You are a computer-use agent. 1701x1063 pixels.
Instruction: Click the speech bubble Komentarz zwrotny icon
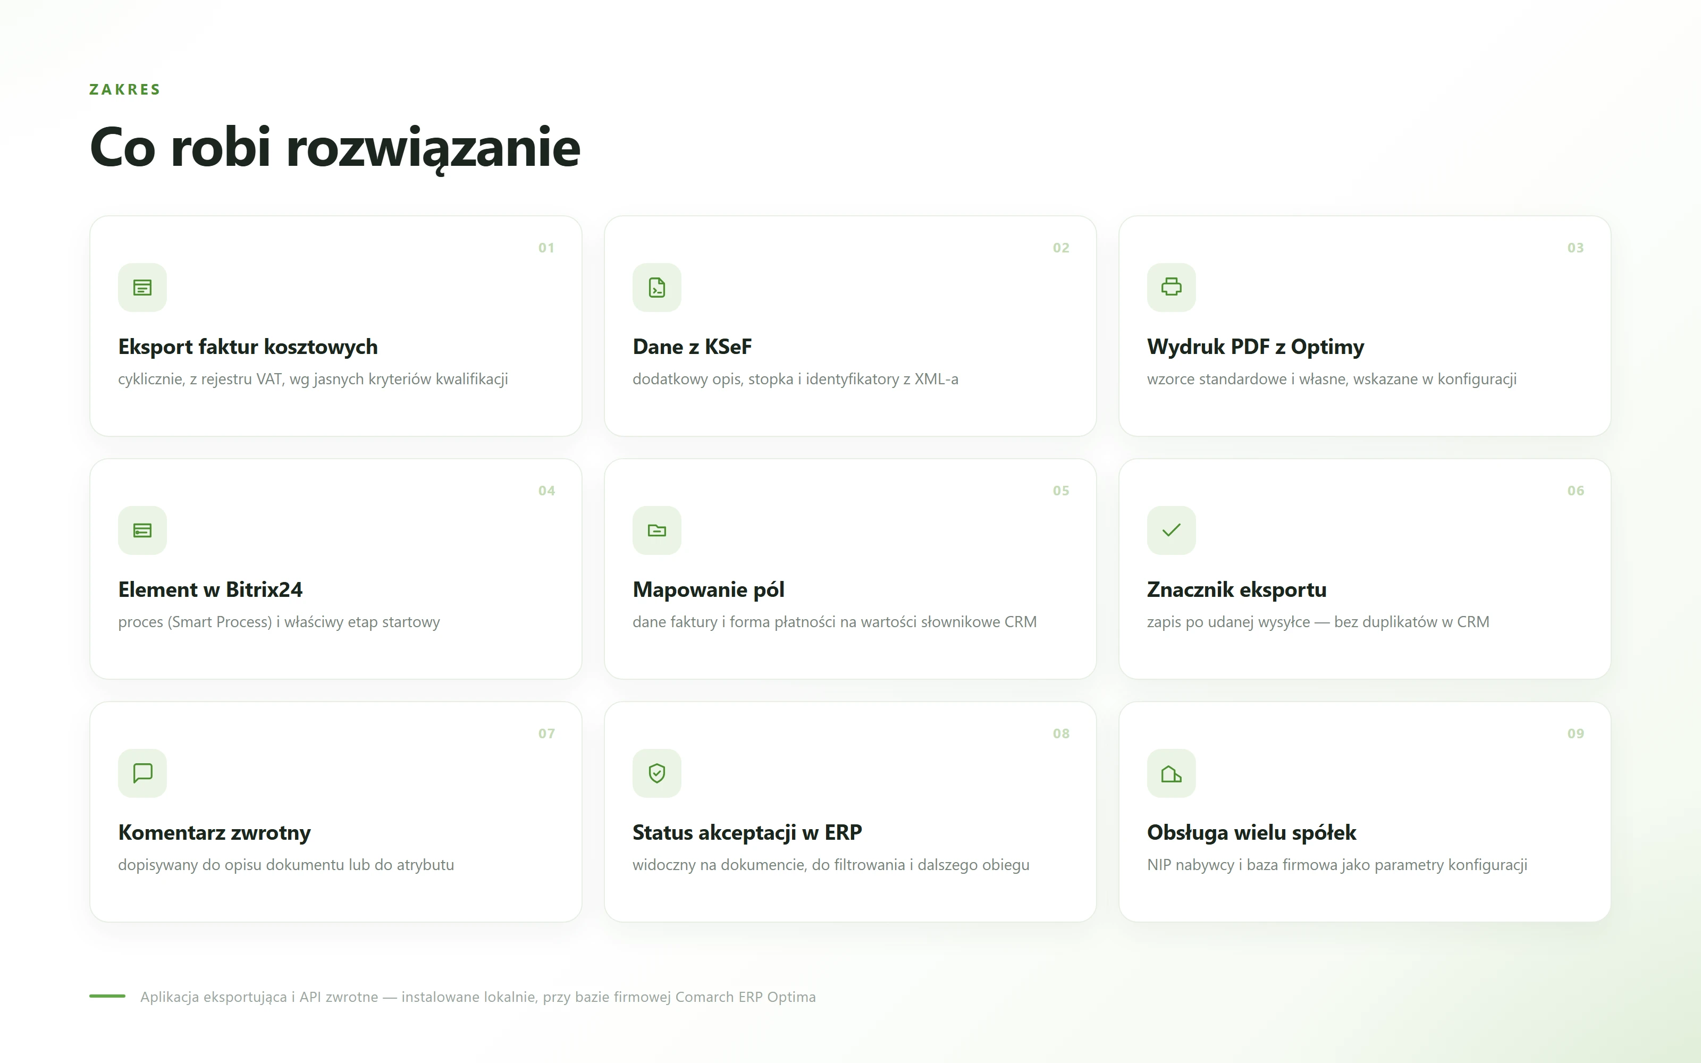tap(142, 773)
